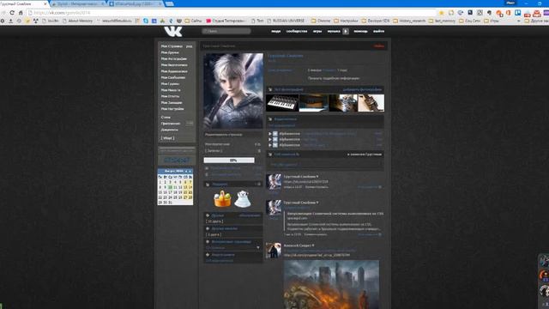Open Моя Страница in left menu
This screenshot has height=309, width=549.
[x=172, y=46]
